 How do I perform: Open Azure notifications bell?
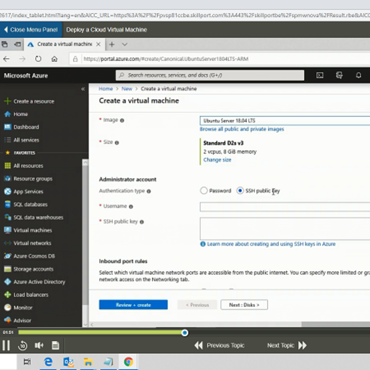(358, 75)
